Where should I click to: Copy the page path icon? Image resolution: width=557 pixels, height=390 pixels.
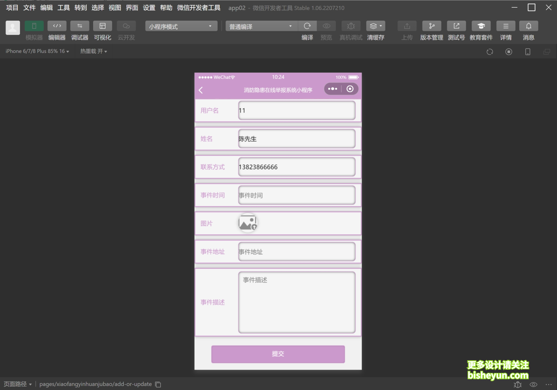(158, 384)
